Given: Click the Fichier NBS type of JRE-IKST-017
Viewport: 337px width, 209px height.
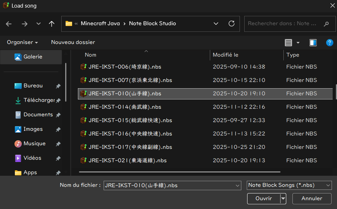Looking at the screenshot, I should click(x=301, y=147).
